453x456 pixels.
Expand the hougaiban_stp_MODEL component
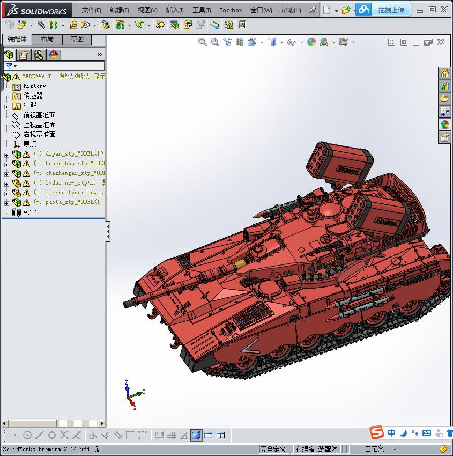6,165
